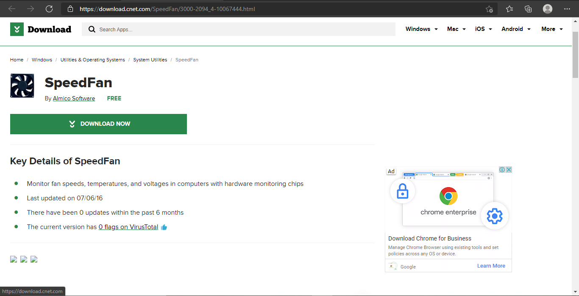The height and width of the screenshot is (296, 579).
Task: Click the blue lock icon in ad
Action: tap(402, 192)
